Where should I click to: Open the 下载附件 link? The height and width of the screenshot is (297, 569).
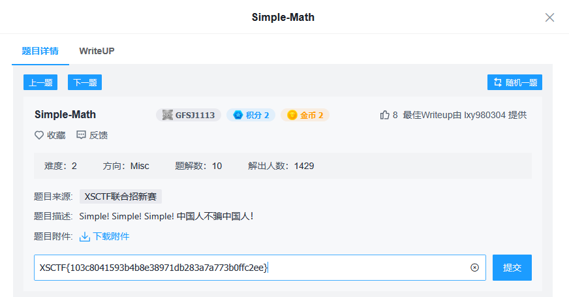[x=111, y=236]
